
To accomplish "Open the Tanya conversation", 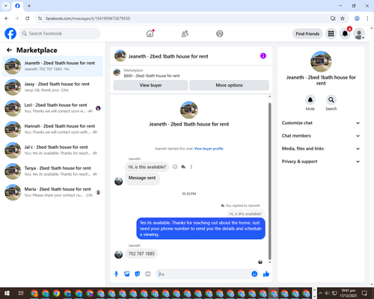I will (x=52, y=171).
